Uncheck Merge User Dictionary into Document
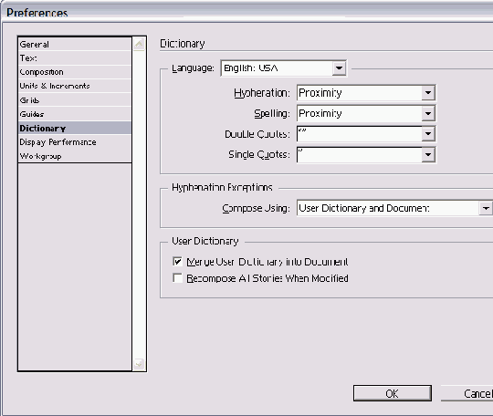The height and width of the screenshot is (416, 493). [x=177, y=262]
